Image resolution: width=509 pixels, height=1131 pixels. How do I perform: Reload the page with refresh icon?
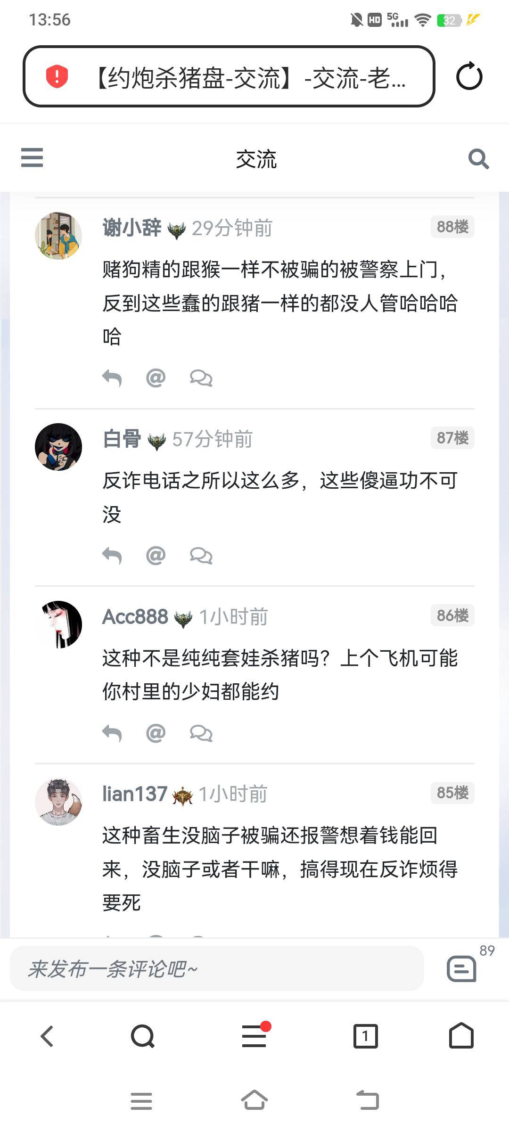(469, 77)
